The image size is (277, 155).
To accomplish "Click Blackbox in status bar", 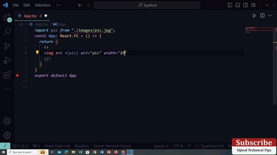I will coord(82,146).
